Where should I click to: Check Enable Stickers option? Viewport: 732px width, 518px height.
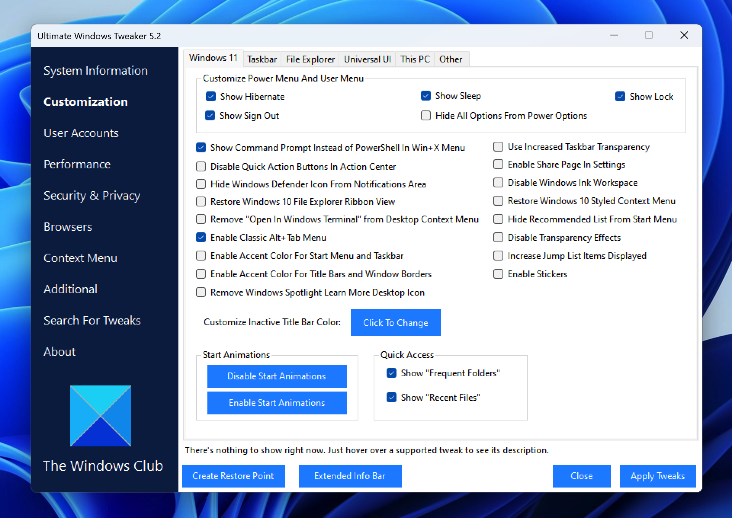[498, 274]
